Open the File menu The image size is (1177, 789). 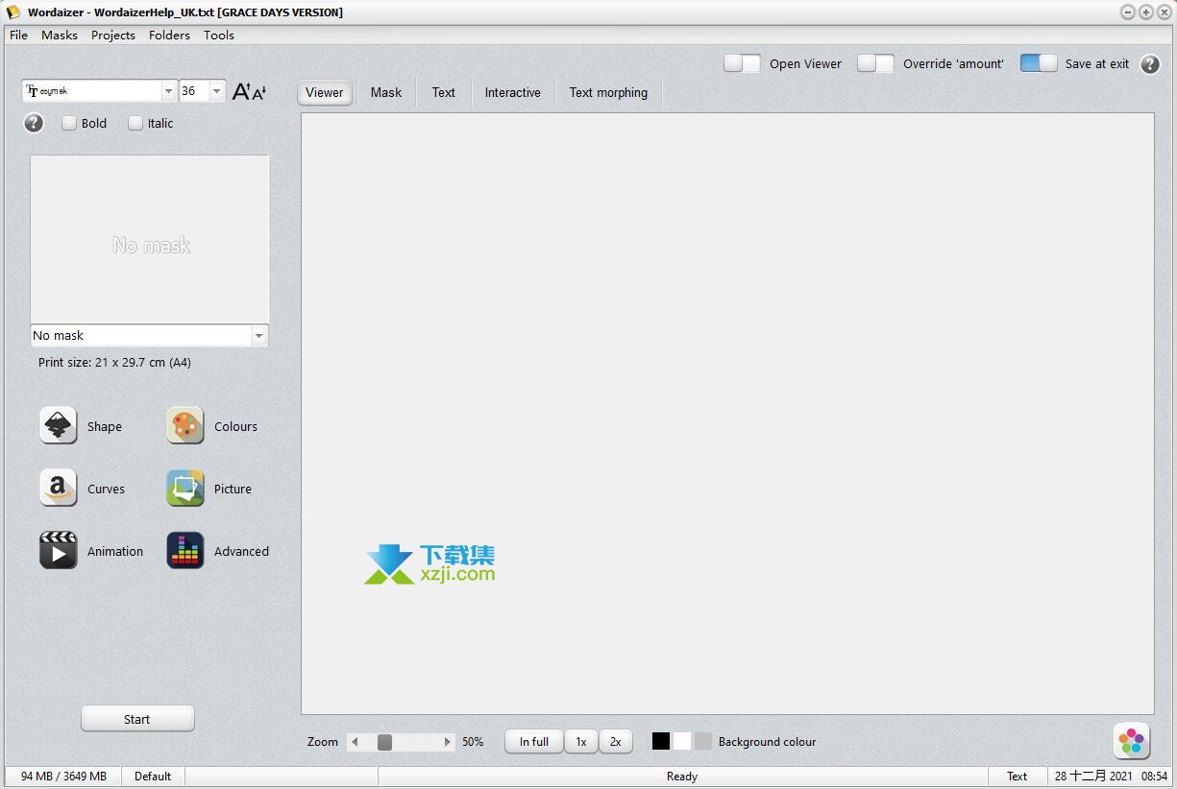coord(18,35)
